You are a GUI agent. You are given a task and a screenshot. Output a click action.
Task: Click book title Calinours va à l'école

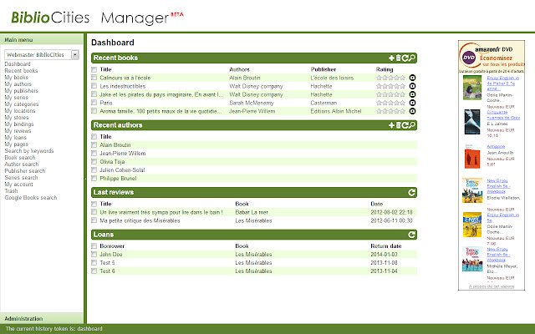[125, 78]
